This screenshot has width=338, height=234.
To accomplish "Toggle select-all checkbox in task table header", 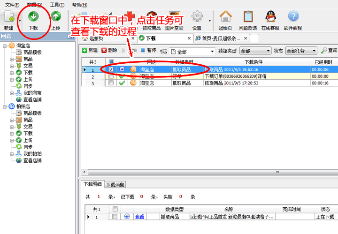I will [111, 62].
